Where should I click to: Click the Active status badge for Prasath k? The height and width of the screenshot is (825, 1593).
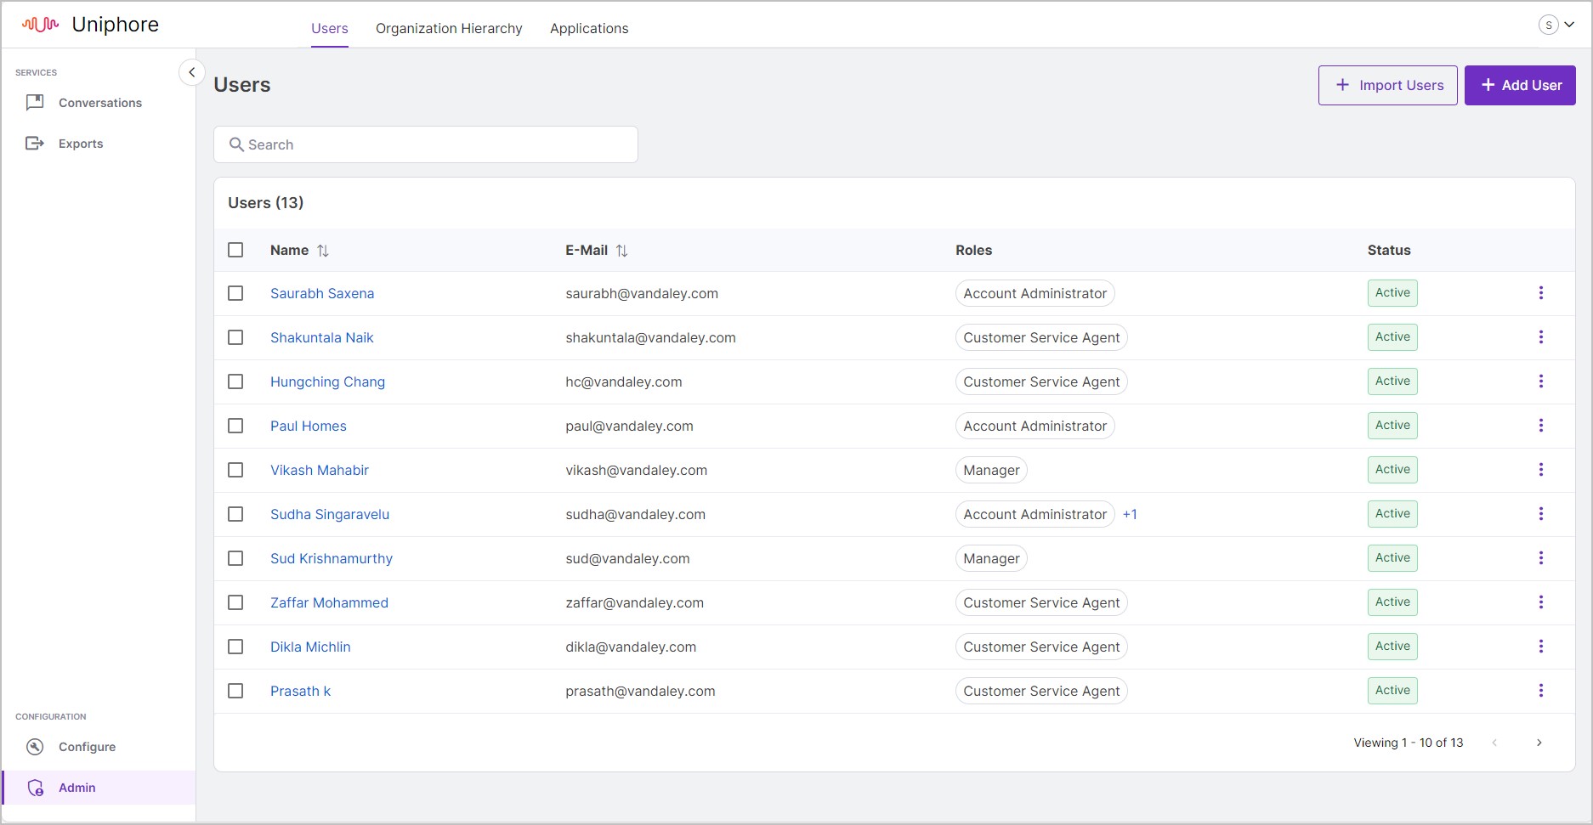pyautogui.click(x=1392, y=691)
